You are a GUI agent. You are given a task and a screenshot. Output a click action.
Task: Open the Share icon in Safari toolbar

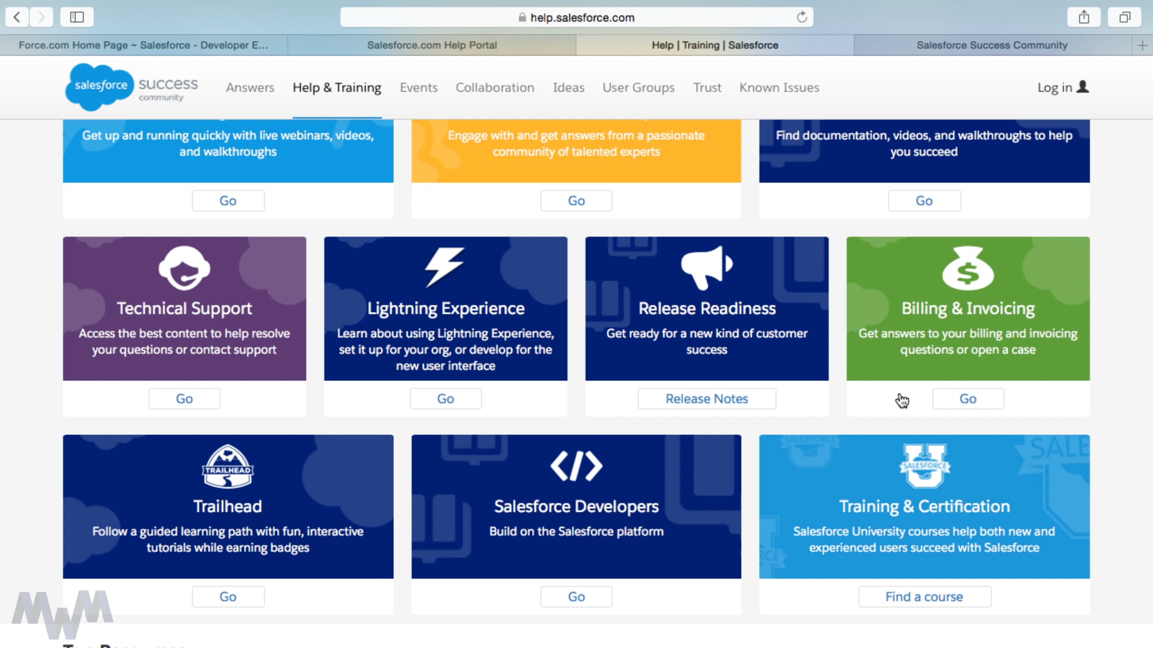(x=1083, y=17)
